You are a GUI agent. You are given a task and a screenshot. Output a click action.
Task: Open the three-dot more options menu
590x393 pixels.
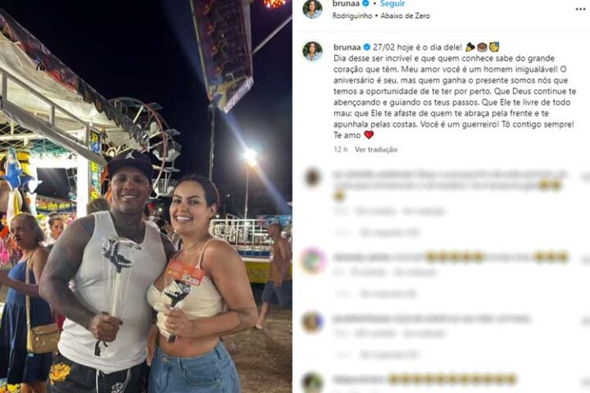[x=580, y=9]
